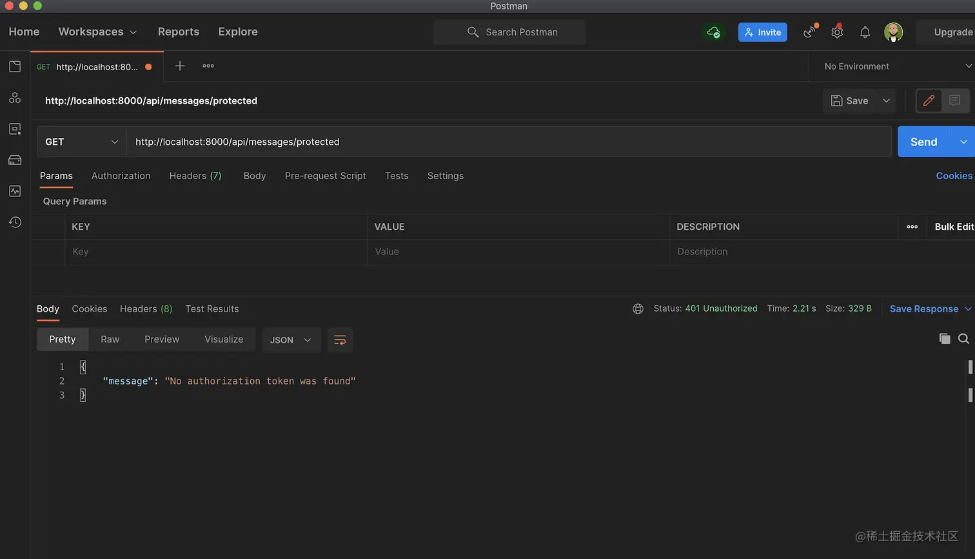Viewport: 975px width, 559px height.
Task: Click the query param Key field
Action: (x=216, y=252)
